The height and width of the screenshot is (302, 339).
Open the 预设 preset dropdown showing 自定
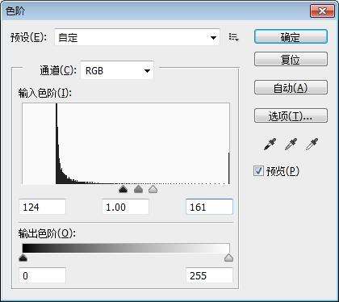137,37
